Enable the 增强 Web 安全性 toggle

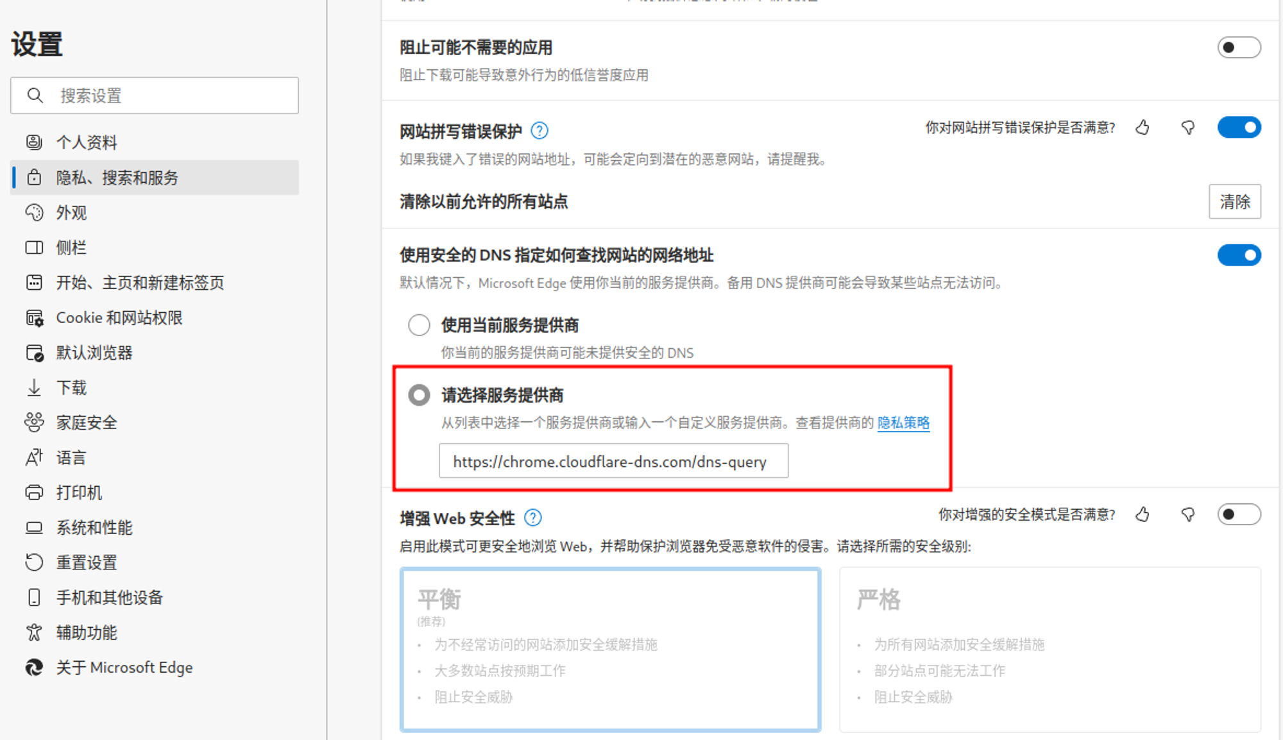1238,514
